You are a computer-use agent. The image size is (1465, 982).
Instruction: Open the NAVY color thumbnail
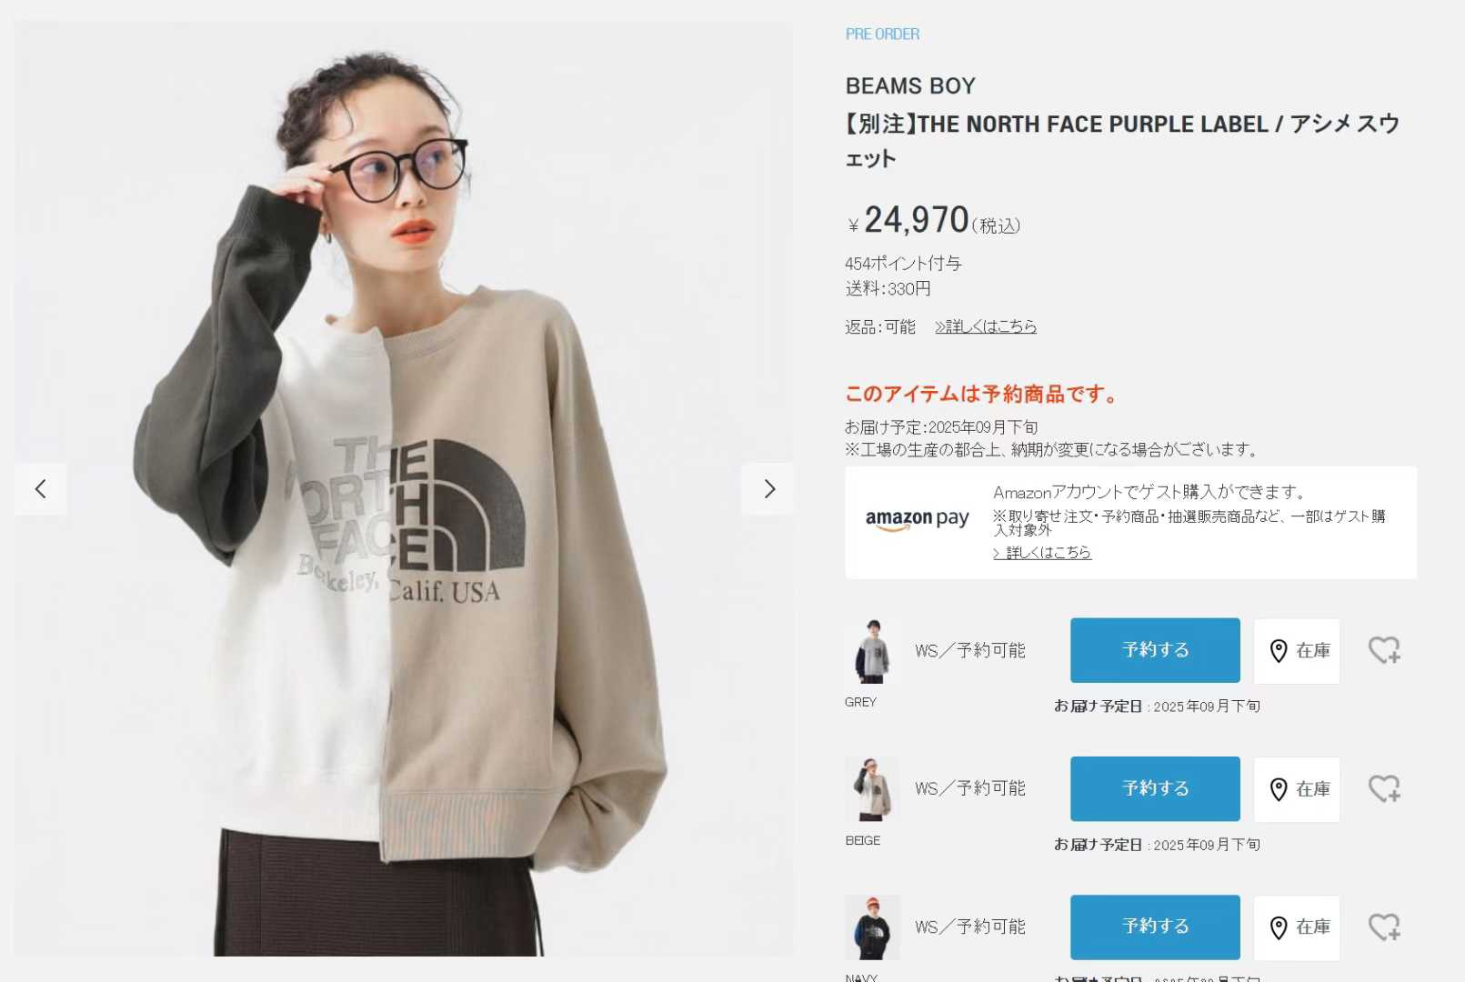(872, 927)
